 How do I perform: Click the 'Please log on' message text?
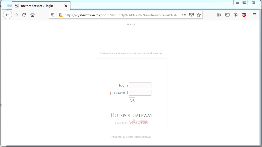(131, 53)
